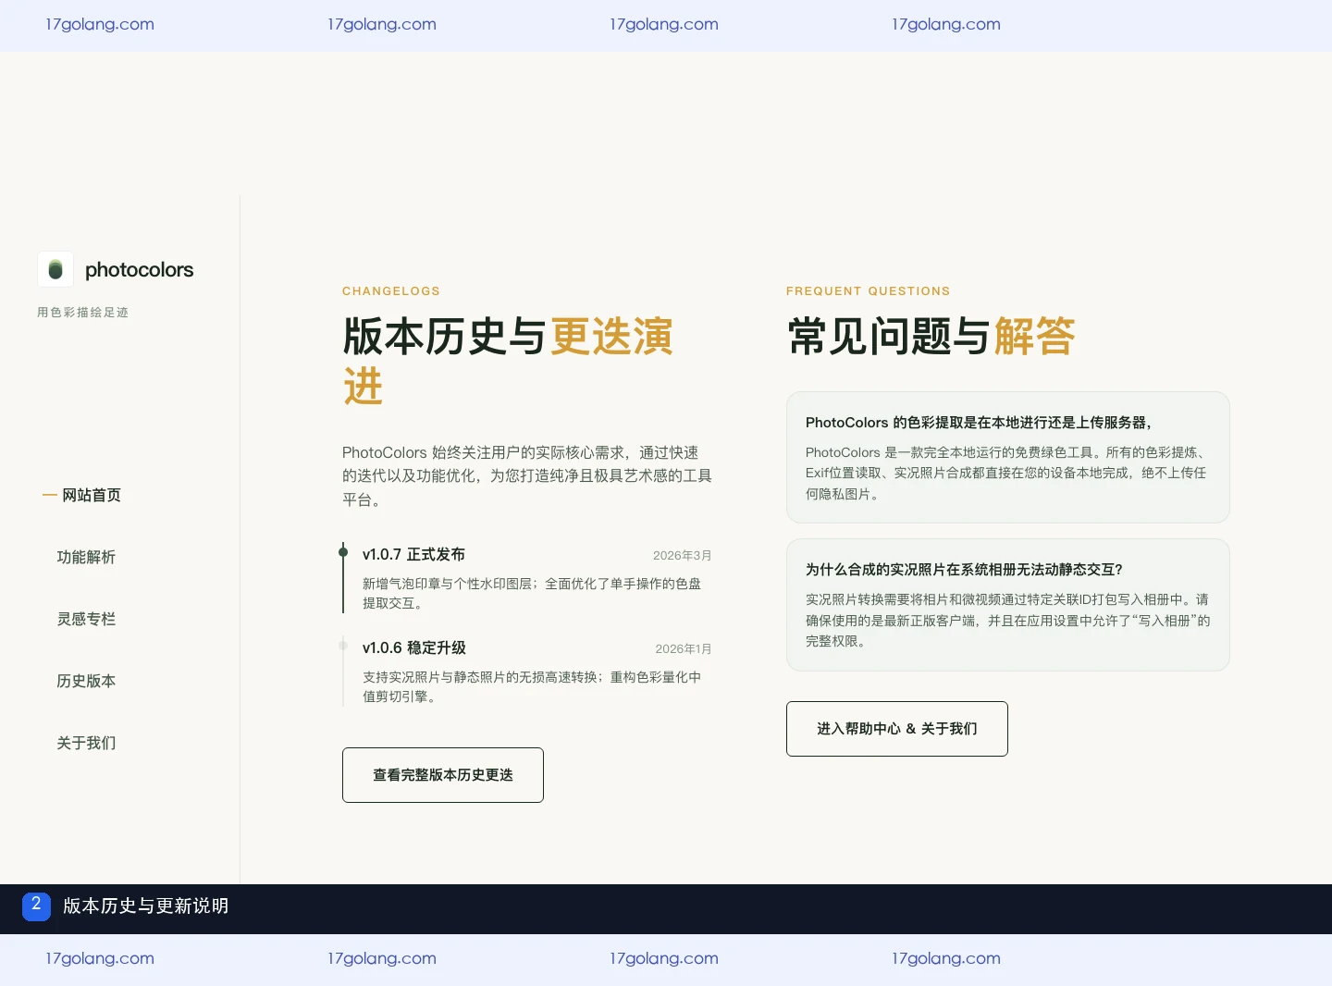Viewport: 1332px width, 986px height.
Task: Click the answer text mentioning 特定关联ID
Action: [x=1008, y=620]
